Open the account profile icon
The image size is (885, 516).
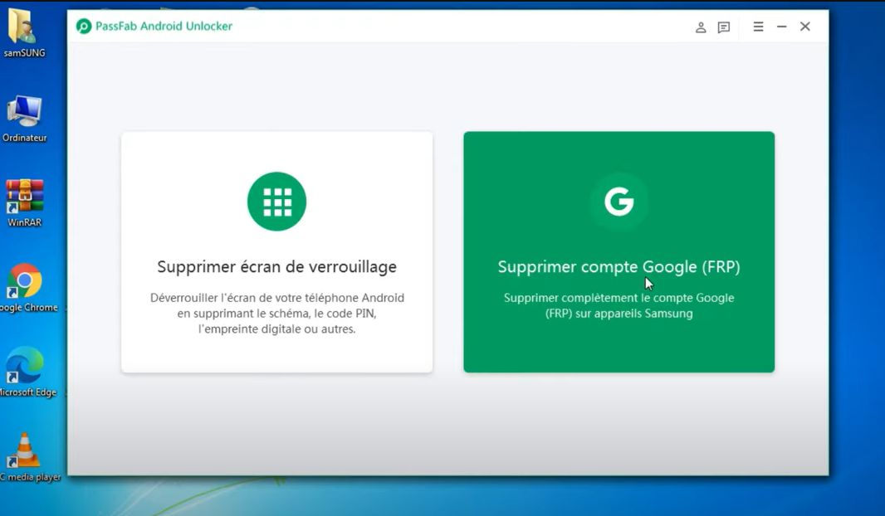coord(701,27)
